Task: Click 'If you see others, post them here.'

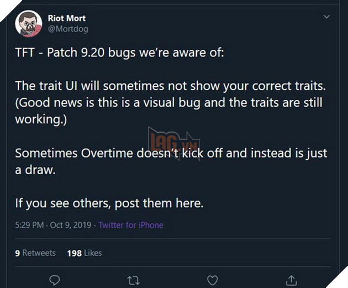Action: (109, 203)
